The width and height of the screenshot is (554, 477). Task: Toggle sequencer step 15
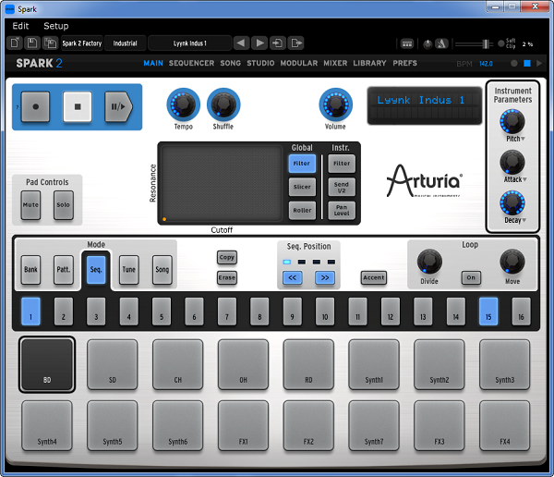pyautogui.click(x=488, y=312)
